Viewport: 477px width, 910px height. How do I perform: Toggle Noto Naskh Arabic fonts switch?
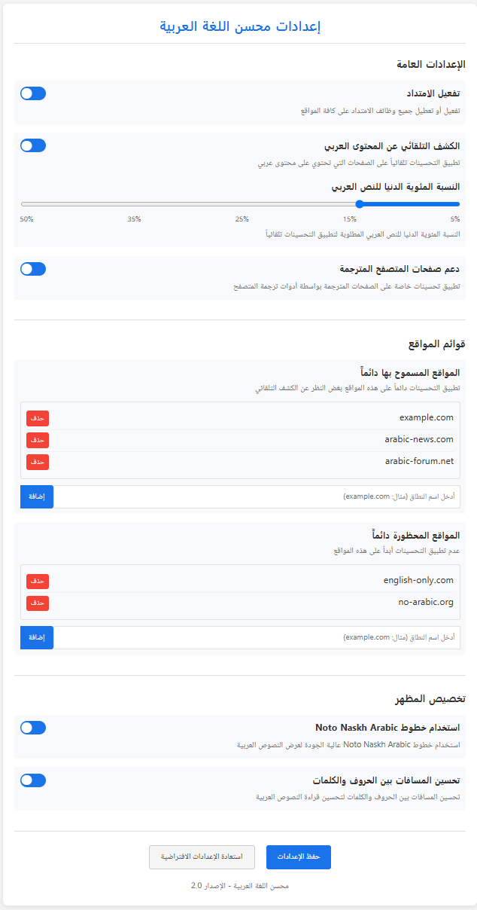(x=33, y=728)
